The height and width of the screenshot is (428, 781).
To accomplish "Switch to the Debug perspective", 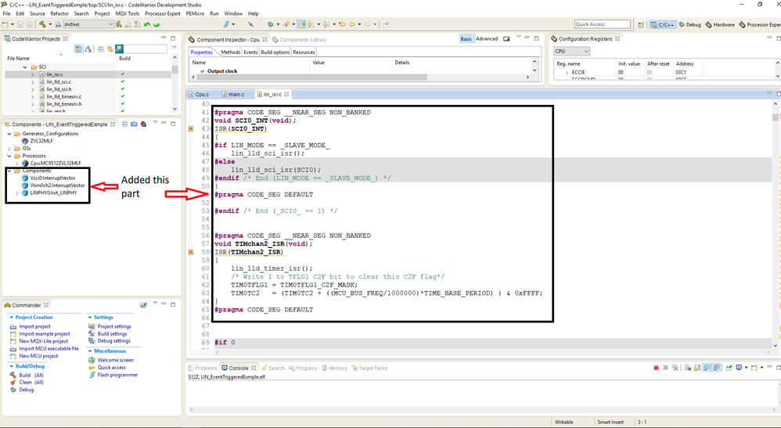I will point(689,24).
